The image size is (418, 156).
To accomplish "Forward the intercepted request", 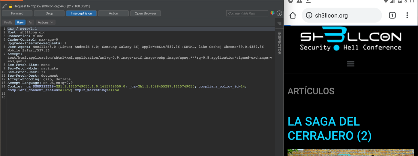I will click(17, 13).
